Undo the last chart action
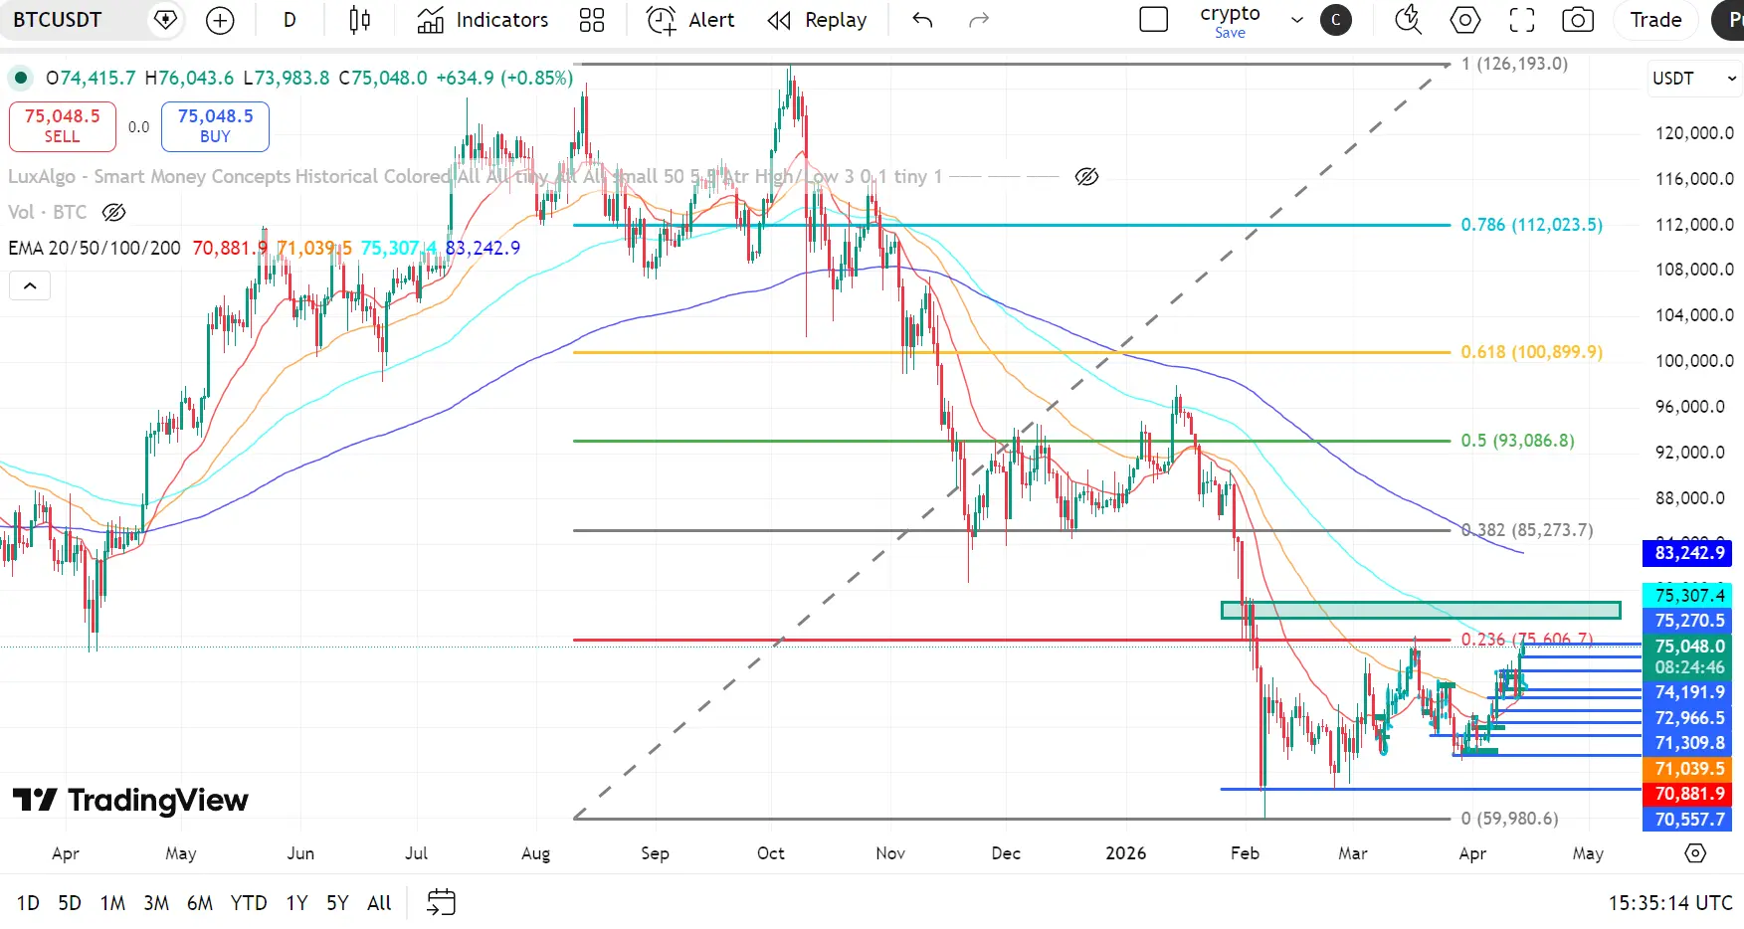The width and height of the screenshot is (1744, 929). pyautogui.click(x=922, y=20)
